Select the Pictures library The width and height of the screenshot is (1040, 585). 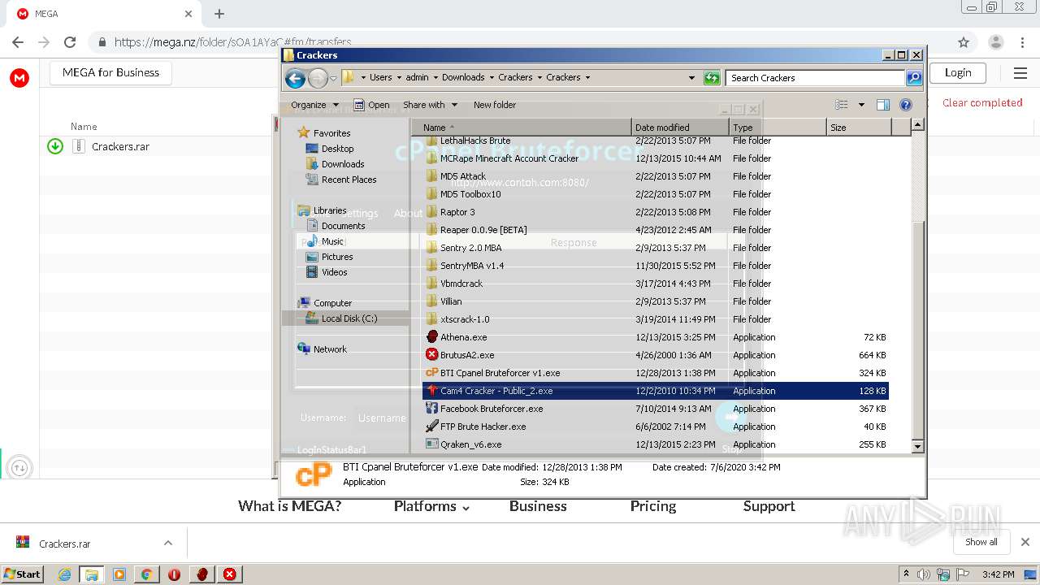(x=336, y=257)
